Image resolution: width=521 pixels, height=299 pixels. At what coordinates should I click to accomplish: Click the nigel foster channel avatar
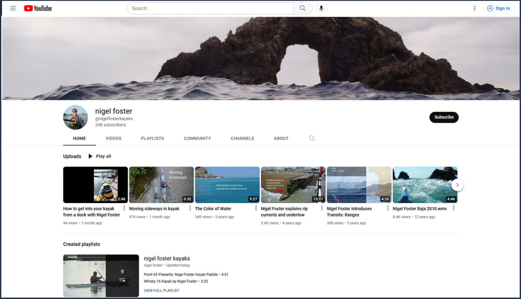tap(76, 117)
